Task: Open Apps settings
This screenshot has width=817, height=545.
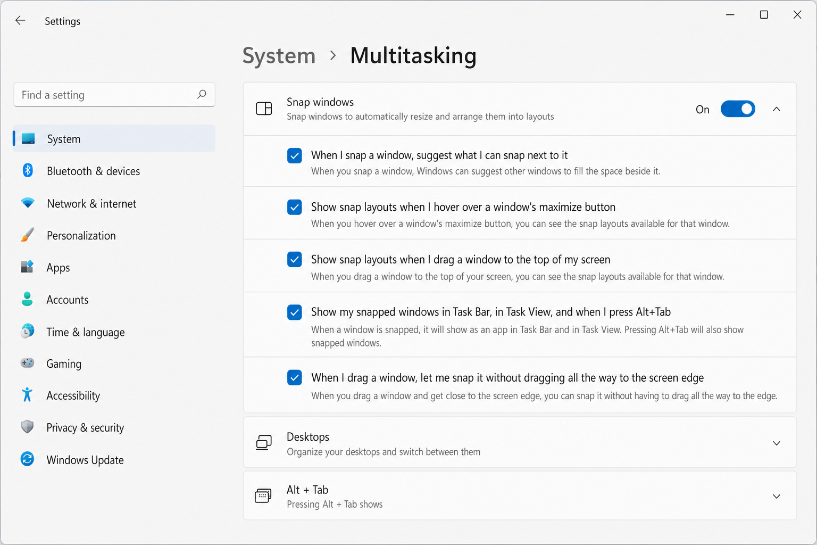Action: [x=114, y=267]
